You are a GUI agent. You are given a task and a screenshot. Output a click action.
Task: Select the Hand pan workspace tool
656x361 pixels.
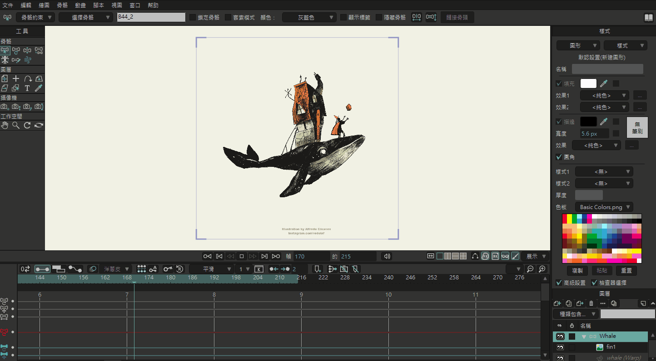5,125
